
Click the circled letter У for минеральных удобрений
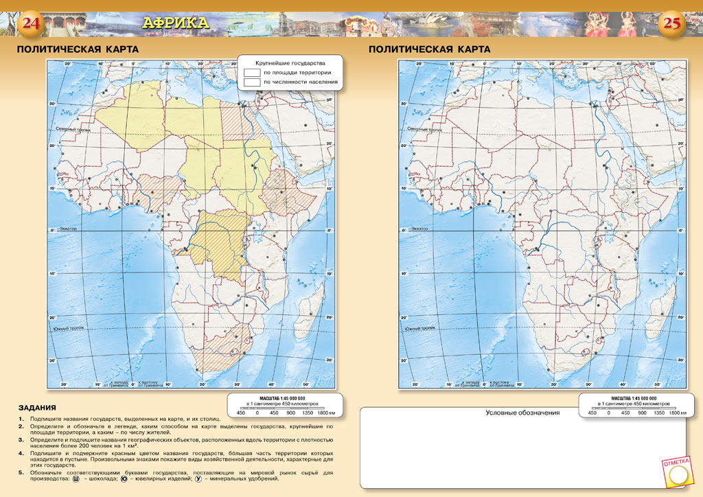(198, 478)
